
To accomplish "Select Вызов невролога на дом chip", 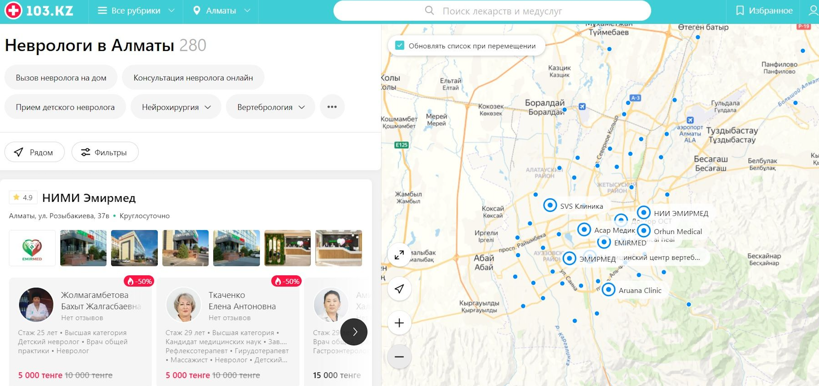I will 61,78.
